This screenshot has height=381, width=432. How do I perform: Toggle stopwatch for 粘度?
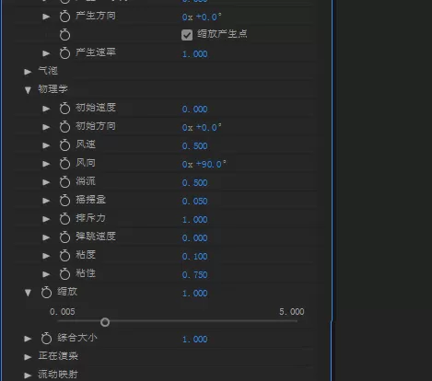click(64, 256)
